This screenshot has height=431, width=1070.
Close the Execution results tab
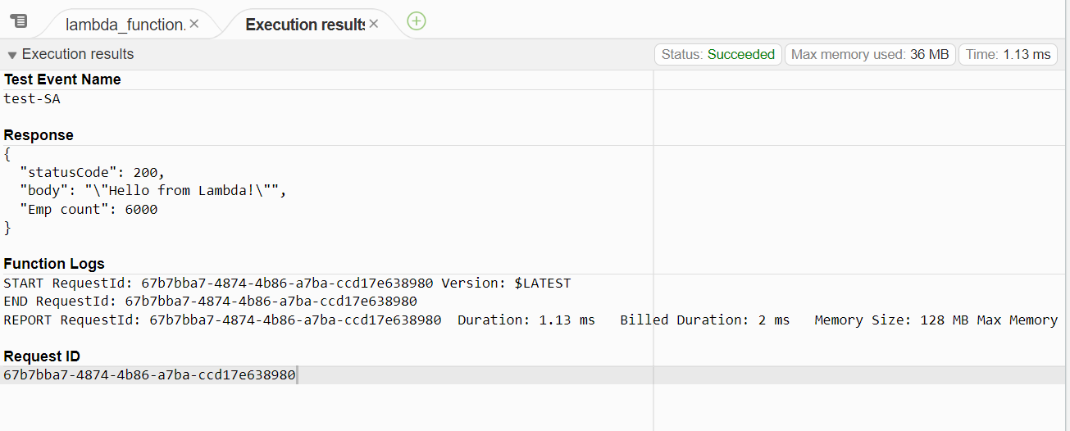[374, 25]
